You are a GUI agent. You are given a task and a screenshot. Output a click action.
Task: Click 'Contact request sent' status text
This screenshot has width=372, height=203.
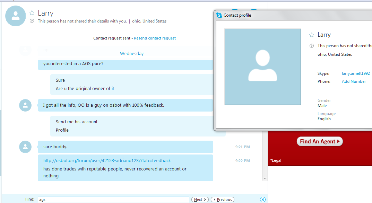(x=112, y=38)
